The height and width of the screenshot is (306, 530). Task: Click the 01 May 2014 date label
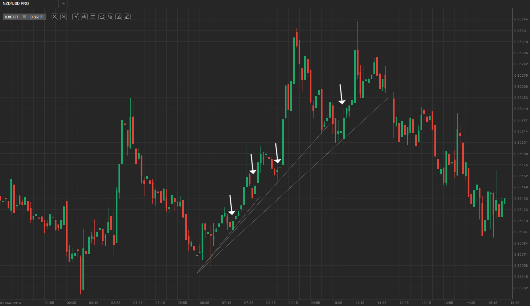10,303
